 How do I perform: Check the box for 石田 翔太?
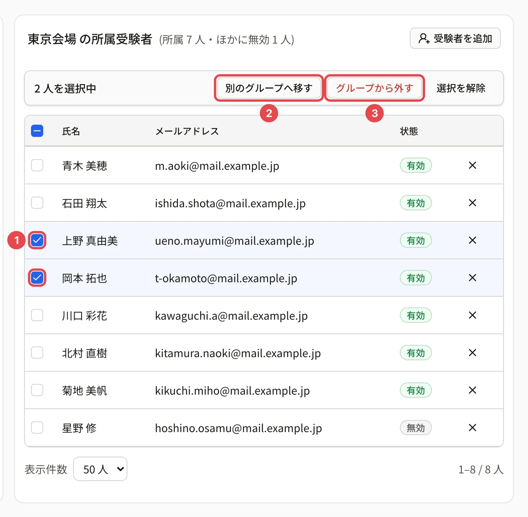37,203
